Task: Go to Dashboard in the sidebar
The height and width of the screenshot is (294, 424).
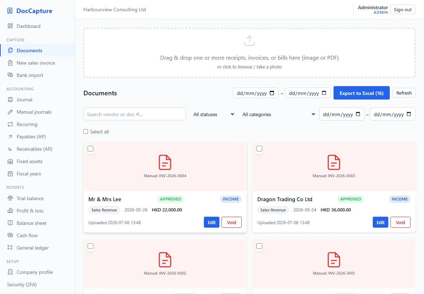Action: [x=37, y=26]
